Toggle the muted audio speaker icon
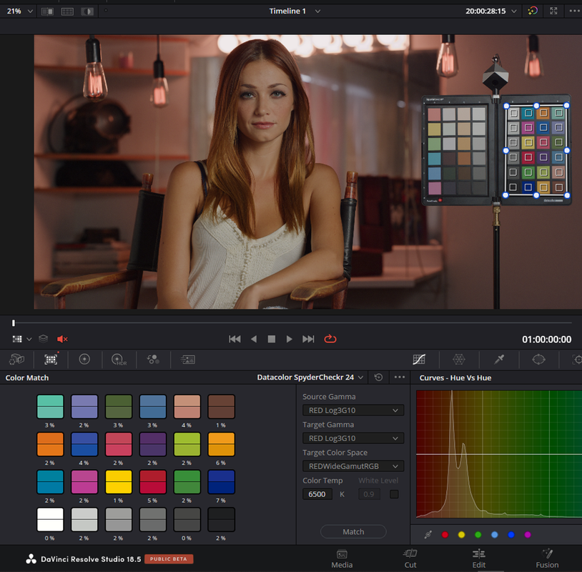 [62, 339]
